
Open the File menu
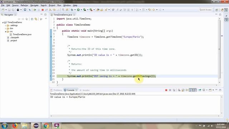(3, 5)
